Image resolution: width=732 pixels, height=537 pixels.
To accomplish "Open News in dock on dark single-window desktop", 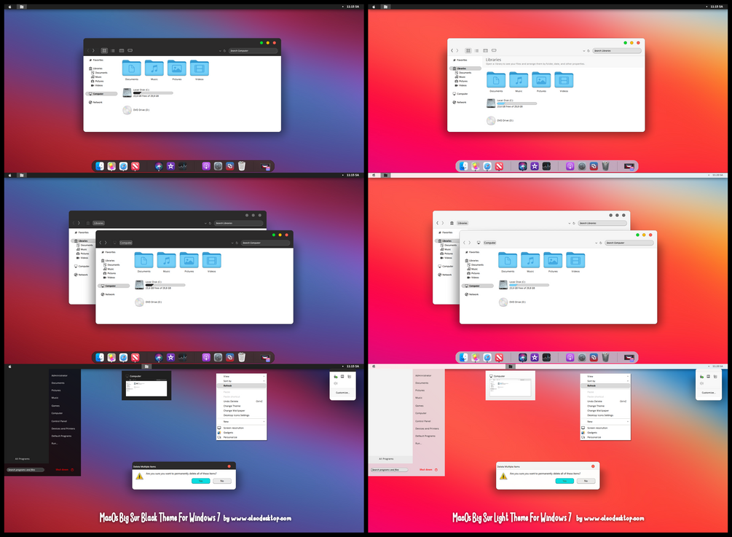I will (x=135, y=166).
